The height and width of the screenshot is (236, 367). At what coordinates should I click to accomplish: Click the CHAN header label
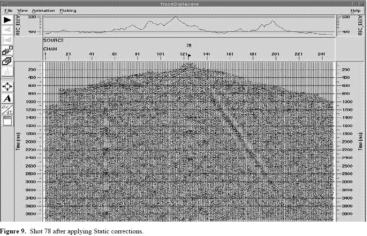50,49
